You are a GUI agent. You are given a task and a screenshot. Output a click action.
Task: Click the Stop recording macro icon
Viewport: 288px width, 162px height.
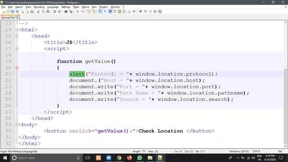145,11
